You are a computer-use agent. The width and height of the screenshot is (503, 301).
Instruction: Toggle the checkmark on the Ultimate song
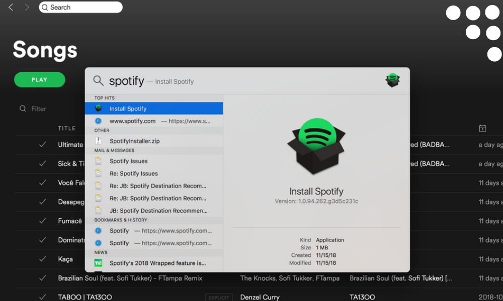pos(42,144)
